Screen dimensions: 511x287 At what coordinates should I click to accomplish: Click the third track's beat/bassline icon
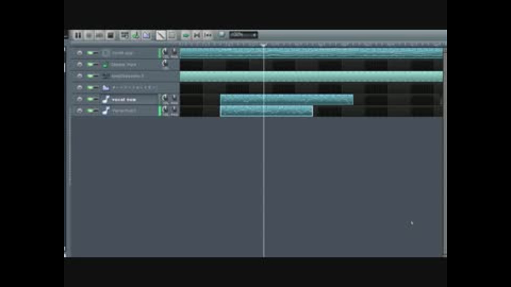(x=105, y=76)
